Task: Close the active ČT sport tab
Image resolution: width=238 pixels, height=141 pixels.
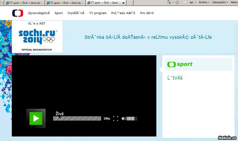Action: [x=124, y=3]
